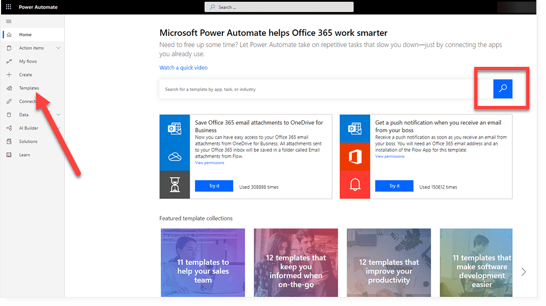Screen dimensions: 546x306
Task: Click the hourglass delay icon on first card
Action: click(x=175, y=185)
